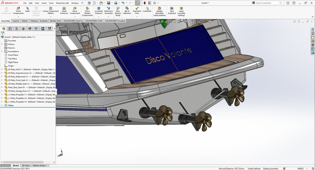Click the feature tree horizontal scrollbar

pyautogui.click(x=23, y=162)
